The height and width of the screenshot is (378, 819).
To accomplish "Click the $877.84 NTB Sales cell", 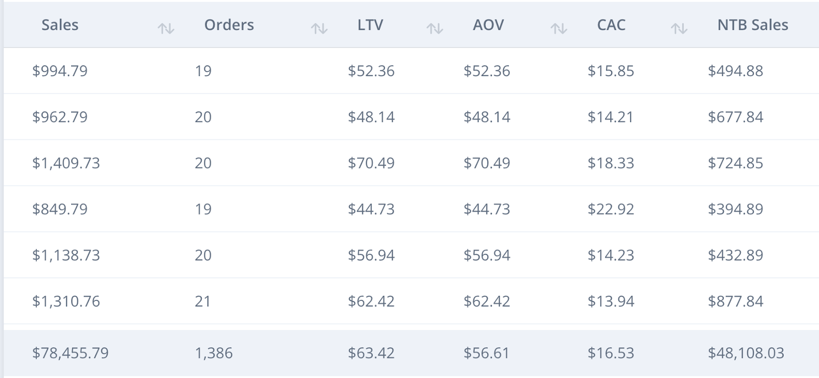I will coord(736,301).
